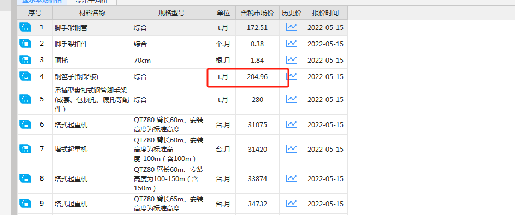Select the 脚手架钢管 material name
The width and height of the screenshot is (515, 215).
pos(71,28)
